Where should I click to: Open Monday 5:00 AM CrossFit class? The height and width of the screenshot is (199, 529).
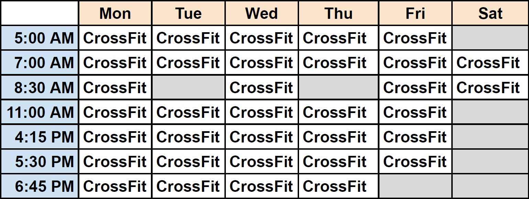pyautogui.click(x=115, y=38)
